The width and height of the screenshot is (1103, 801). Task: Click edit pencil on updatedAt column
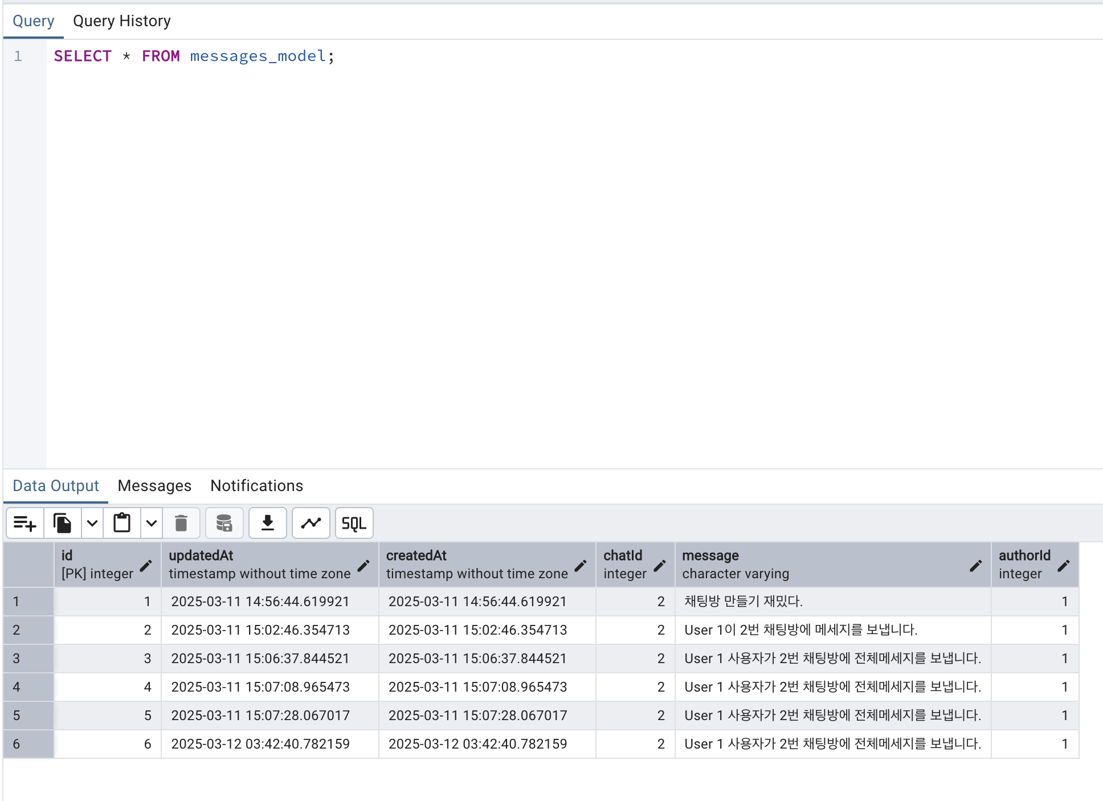tap(363, 566)
